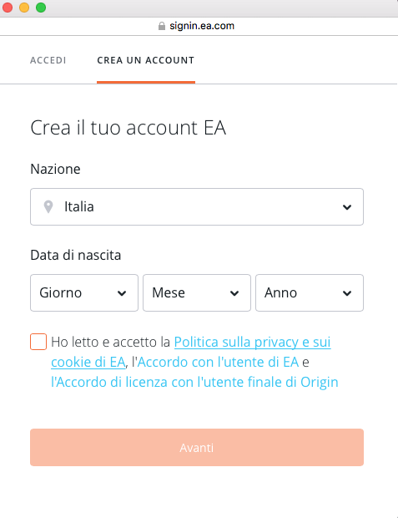Open the Accordo con l'utente di EA link
This screenshot has height=518, width=398.
pyautogui.click(x=218, y=362)
